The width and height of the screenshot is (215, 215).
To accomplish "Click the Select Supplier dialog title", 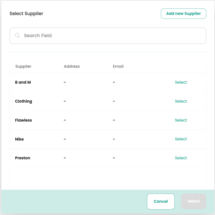I will pos(26,14).
